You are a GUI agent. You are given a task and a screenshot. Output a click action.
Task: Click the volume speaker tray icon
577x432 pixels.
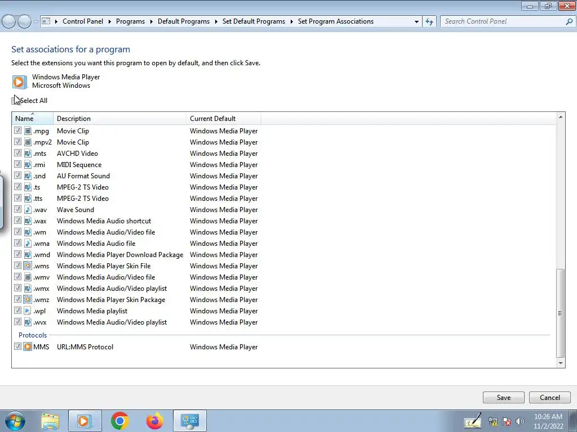pyautogui.click(x=520, y=421)
